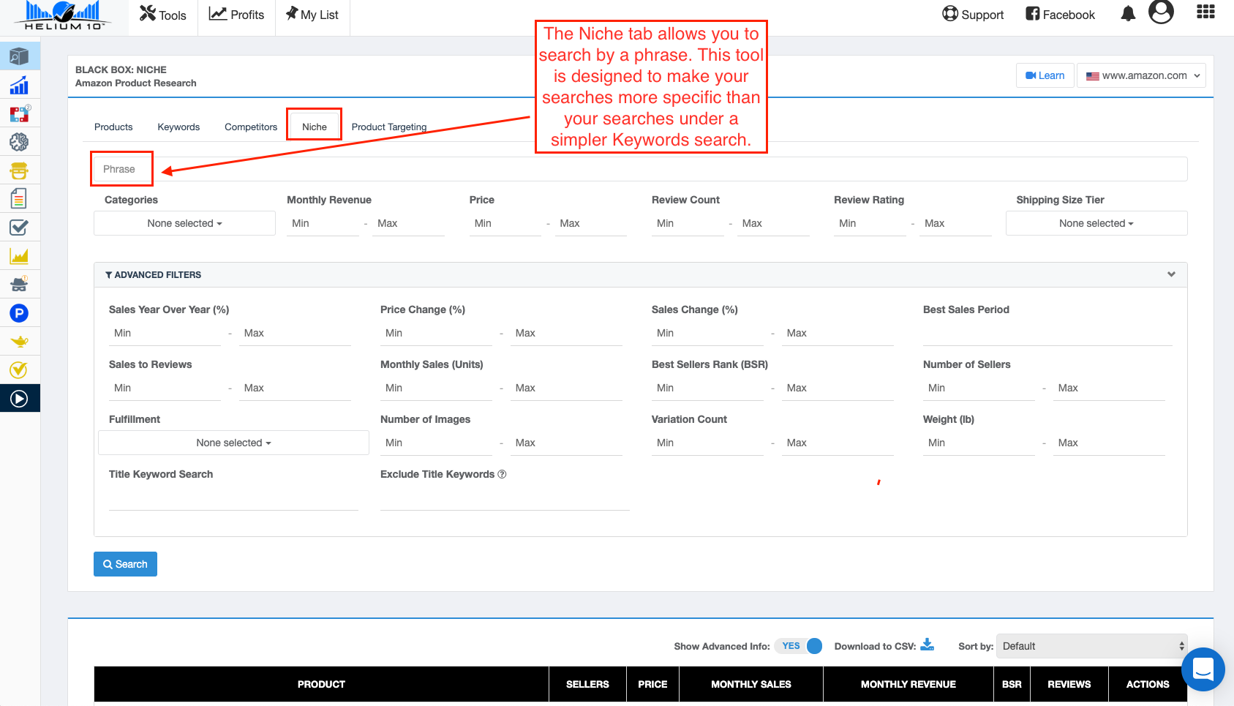Click the Phrase search field
1234x706 pixels.
click(x=640, y=169)
